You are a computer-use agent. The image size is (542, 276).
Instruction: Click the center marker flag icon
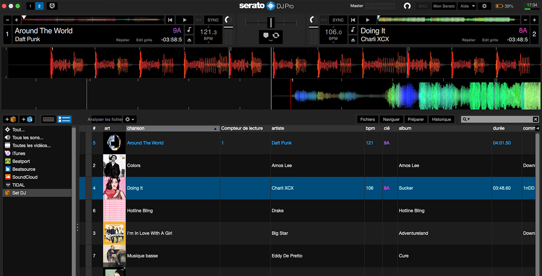click(266, 36)
